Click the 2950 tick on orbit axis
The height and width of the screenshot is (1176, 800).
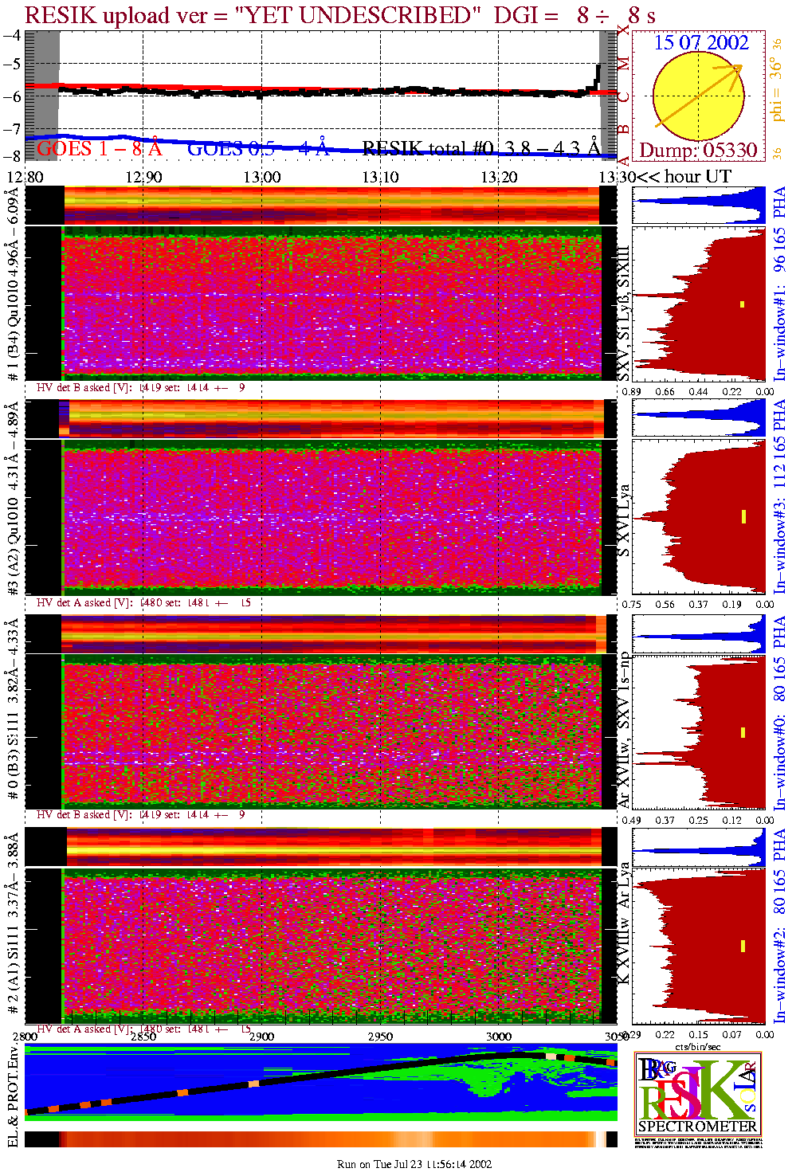point(380,1037)
